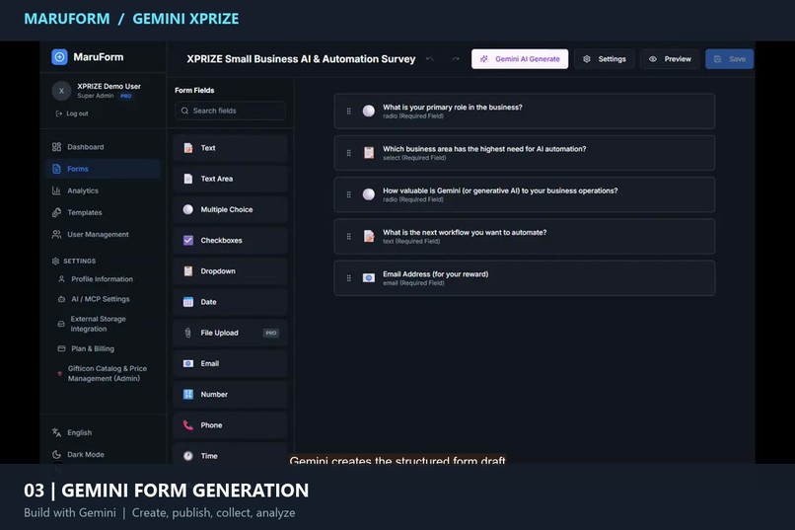Toggle Dark Mode
The image size is (795, 530).
78,454
